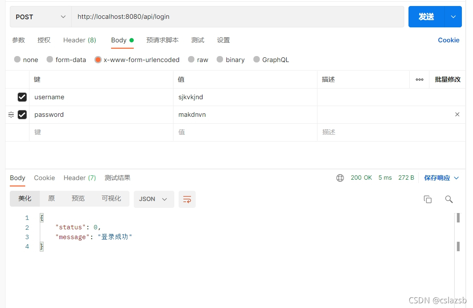This screenshot has height=308, width=473.
Task: Click the empty 描述 field in new row
Action: pyautogui.click(x=391, y=132)
